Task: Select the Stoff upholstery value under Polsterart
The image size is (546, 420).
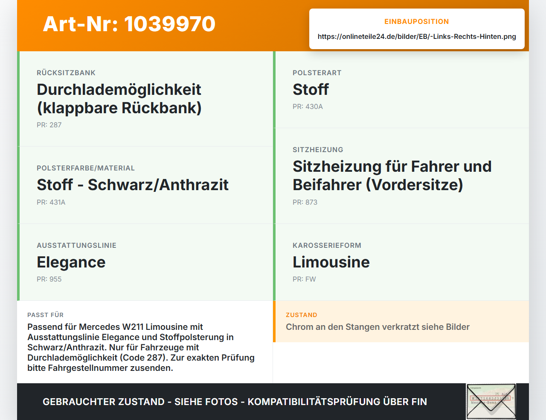Action: point(311,90)
